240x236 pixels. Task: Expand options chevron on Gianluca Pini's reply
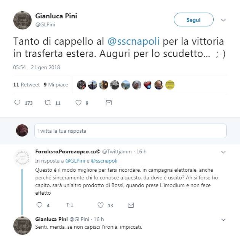click(223, 220)
